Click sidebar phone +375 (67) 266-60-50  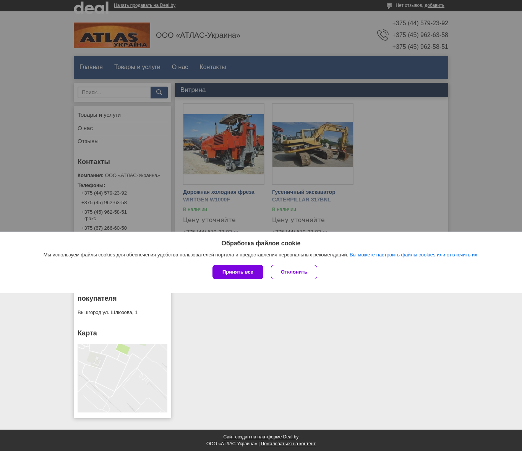coord(104,228)
